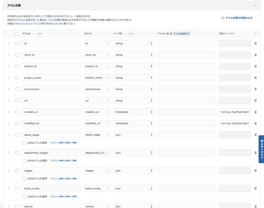Delete the stages column using trash icon
The height and width of the screenshot is (208, 264).
point(255,171)
